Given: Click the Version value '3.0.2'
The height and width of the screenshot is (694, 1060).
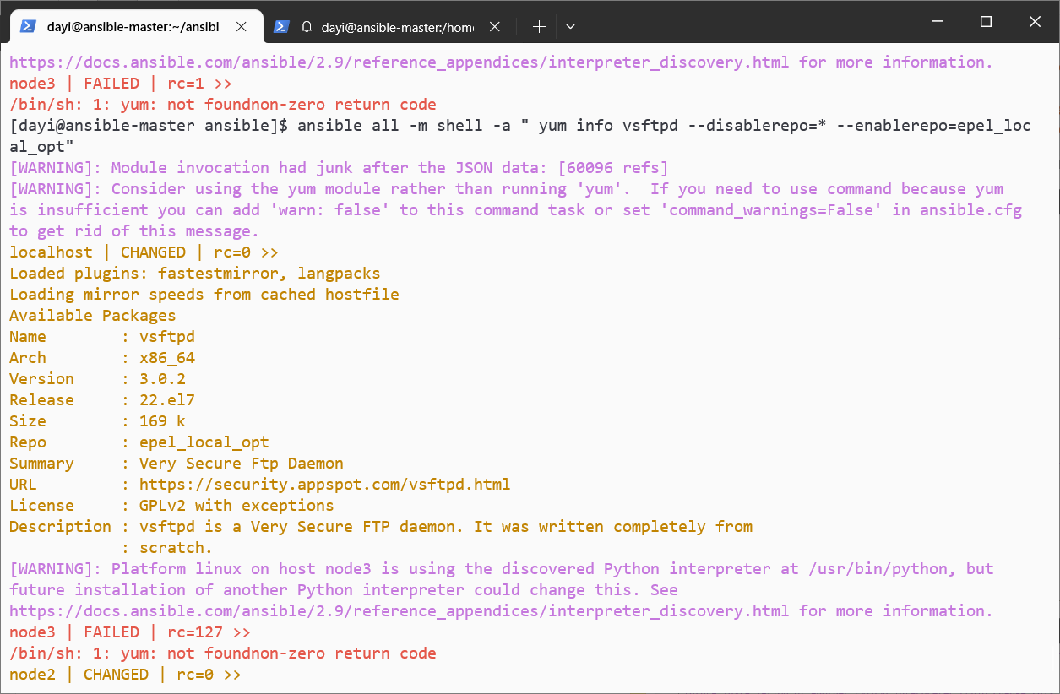Looking at the screenshot, I should (x=162, y=379).
